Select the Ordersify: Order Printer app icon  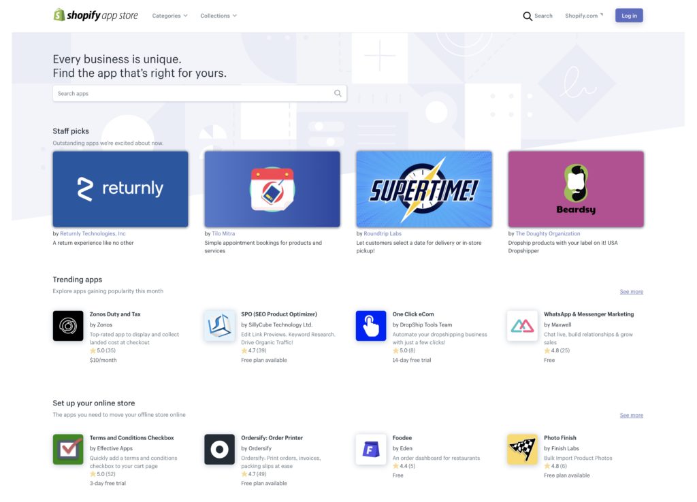click(219, 450)
